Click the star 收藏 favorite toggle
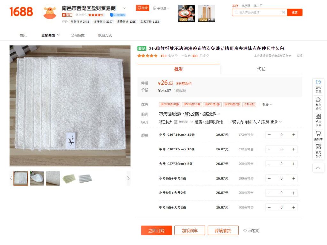The height and width of the screenshot is (245, 327). click(x=251, y=231)
